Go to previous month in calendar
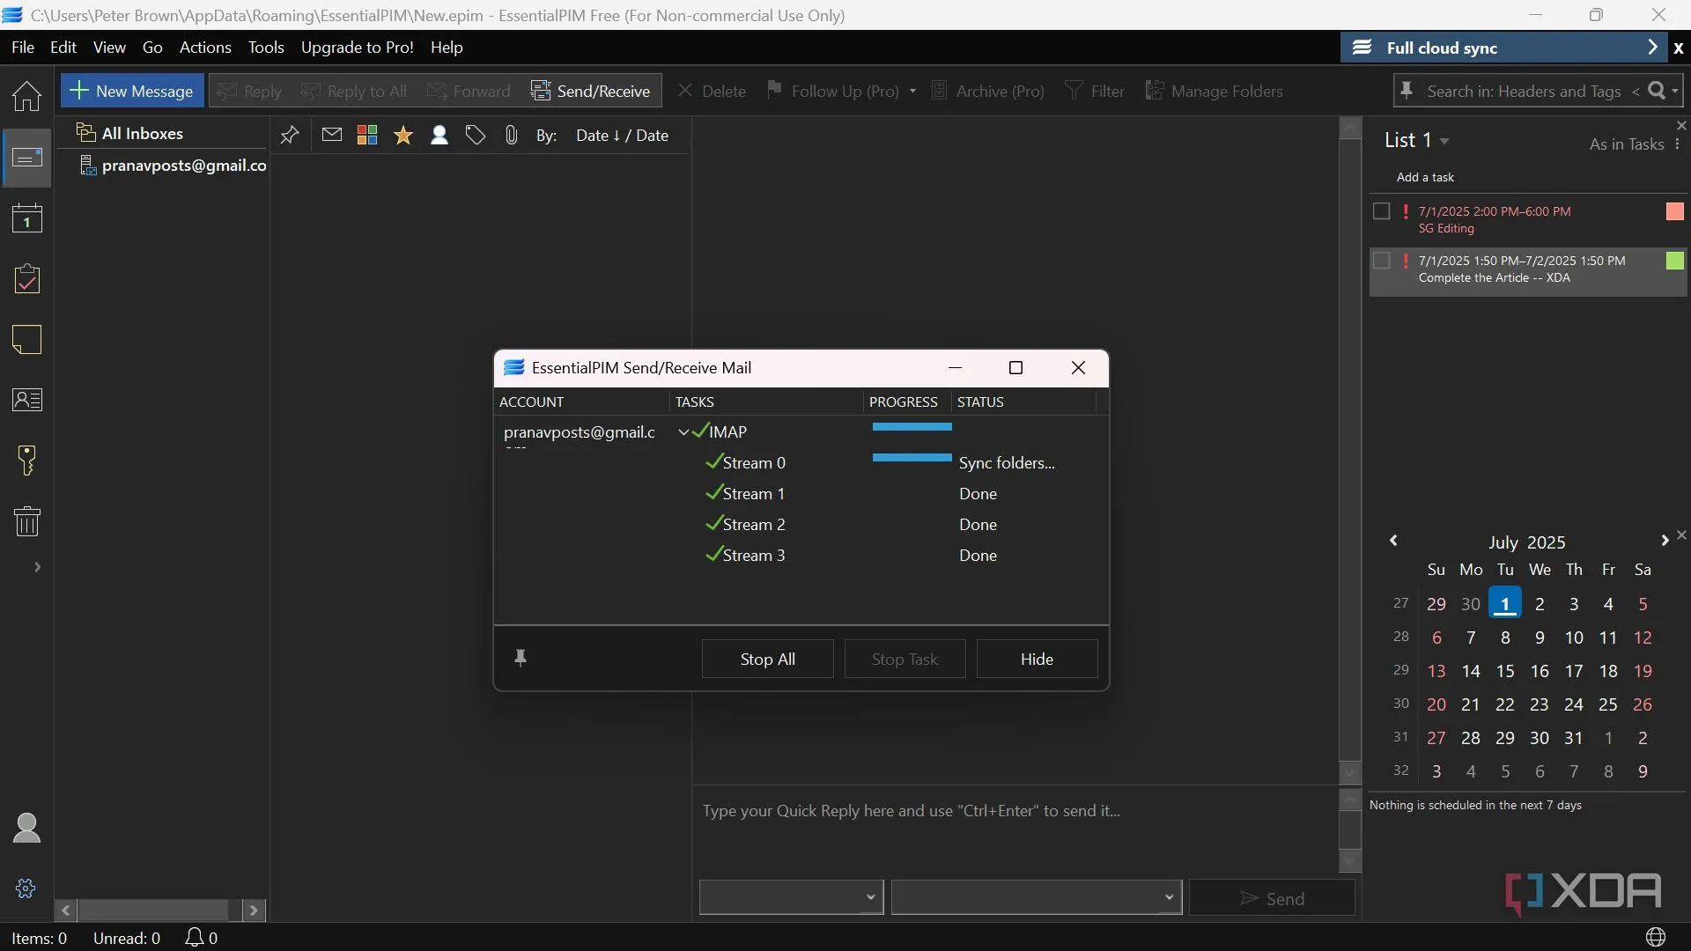 coord(1393,541)
